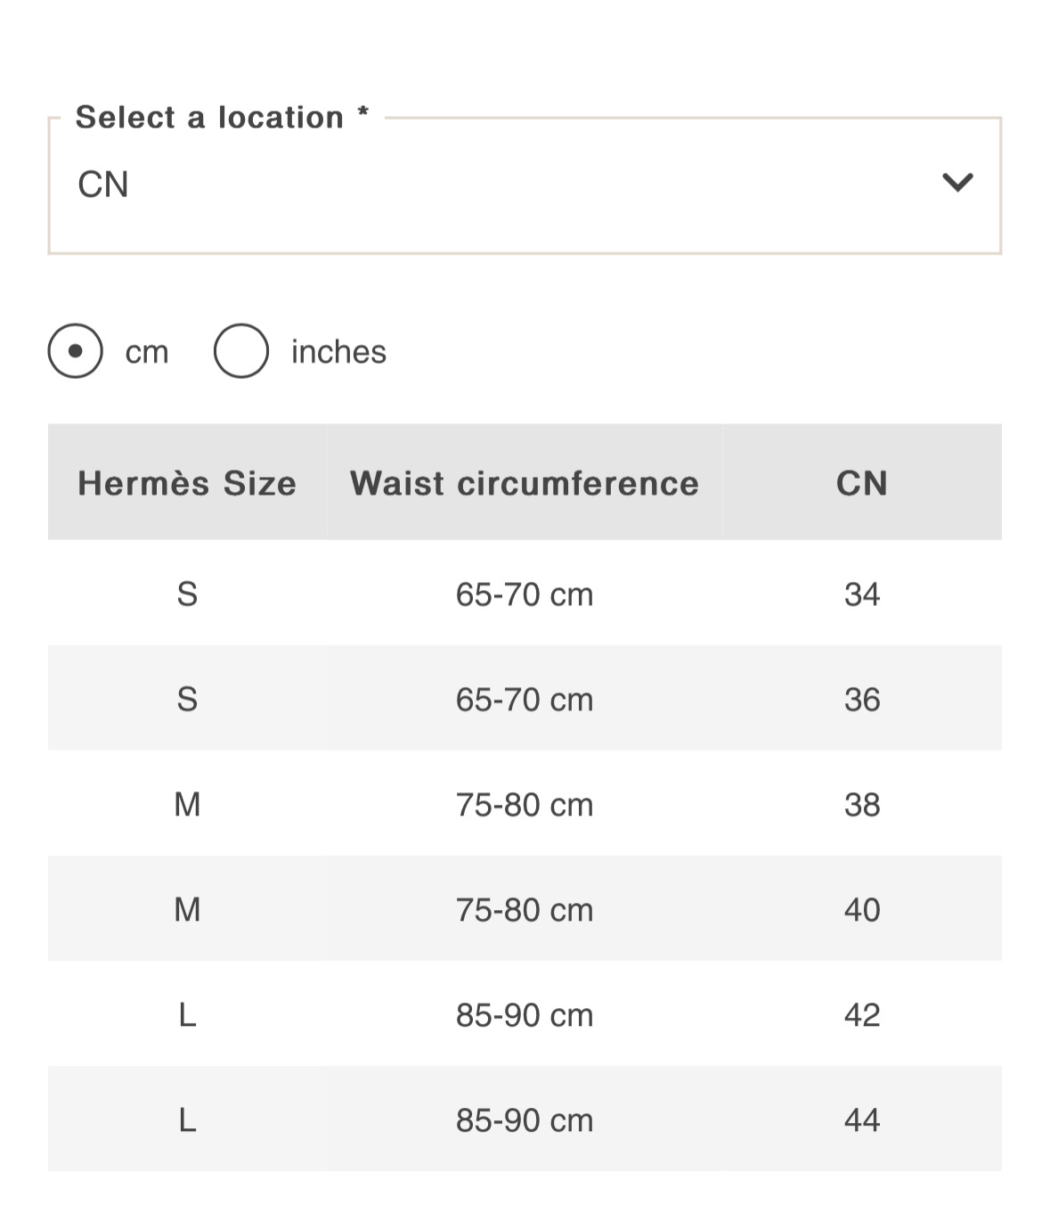Select the CN size 42 cell
Screen dimensions: 1050x1222
862,1014
